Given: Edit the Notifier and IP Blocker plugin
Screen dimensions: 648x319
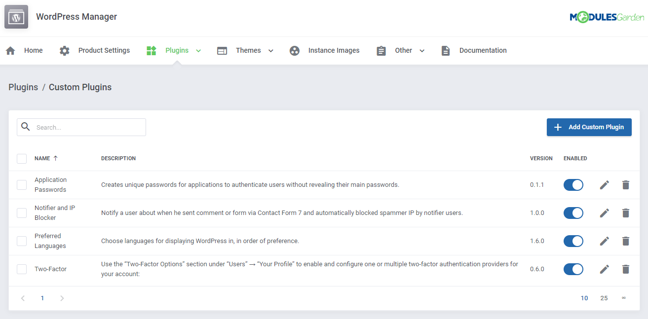Looking at the screenshot, I should (605, 213).
